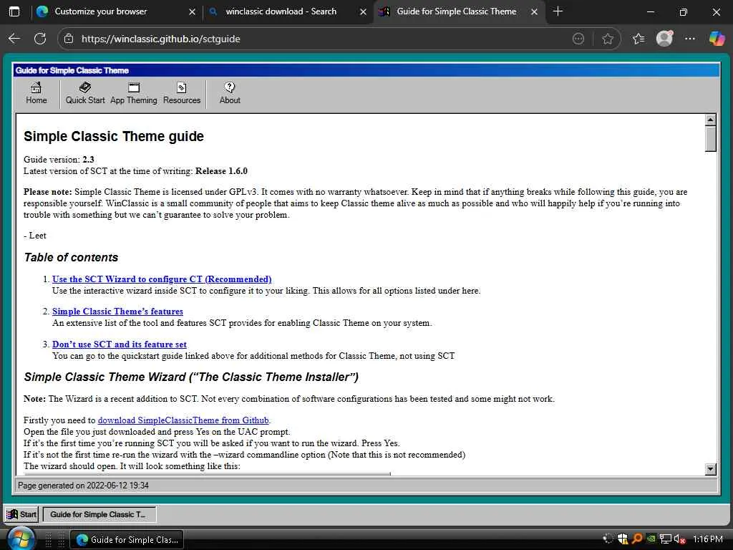Add this page to favorites
Image resolution: width=733 pixels, height=550 pixels.
click(x=607, y=39)
